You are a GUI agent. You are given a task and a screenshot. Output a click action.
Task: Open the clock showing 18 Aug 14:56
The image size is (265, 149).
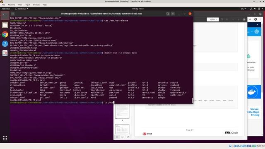(137, 9)
